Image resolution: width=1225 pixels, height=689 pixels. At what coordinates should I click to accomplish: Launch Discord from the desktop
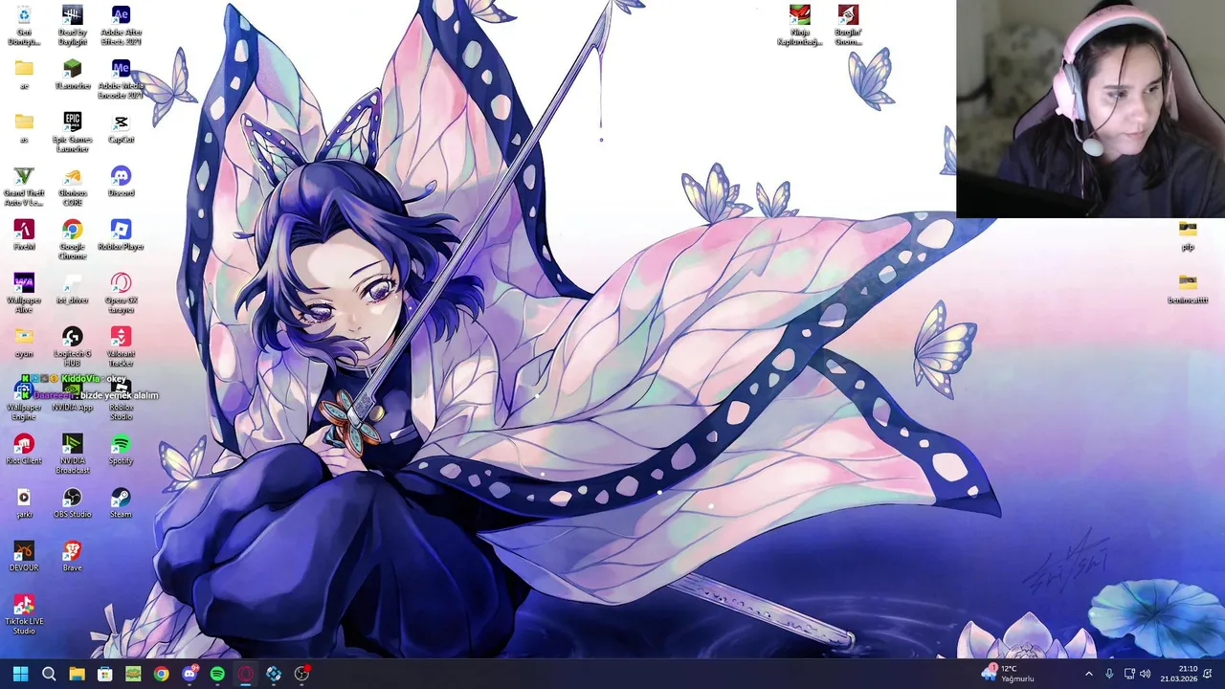(x=121, y=182)
